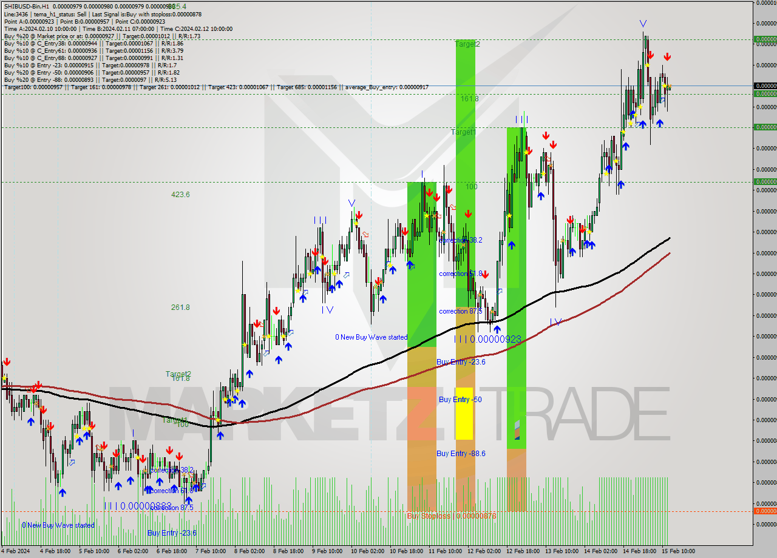Click the 'Buy Entry -50' label
Viewport: 777px width, 558px height.
[x=460, y=400]
